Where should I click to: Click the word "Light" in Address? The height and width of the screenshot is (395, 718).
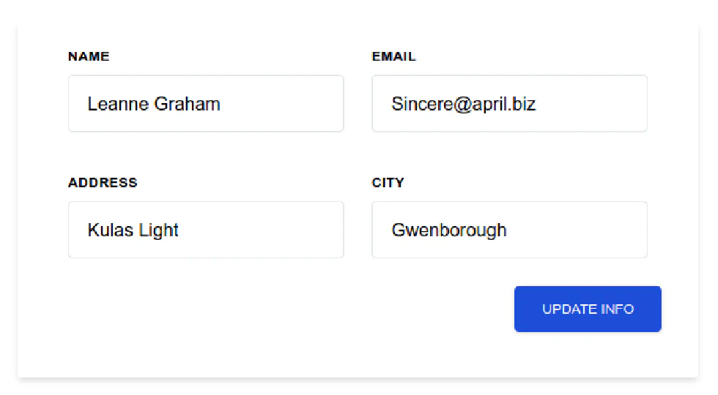coord(158,230)
